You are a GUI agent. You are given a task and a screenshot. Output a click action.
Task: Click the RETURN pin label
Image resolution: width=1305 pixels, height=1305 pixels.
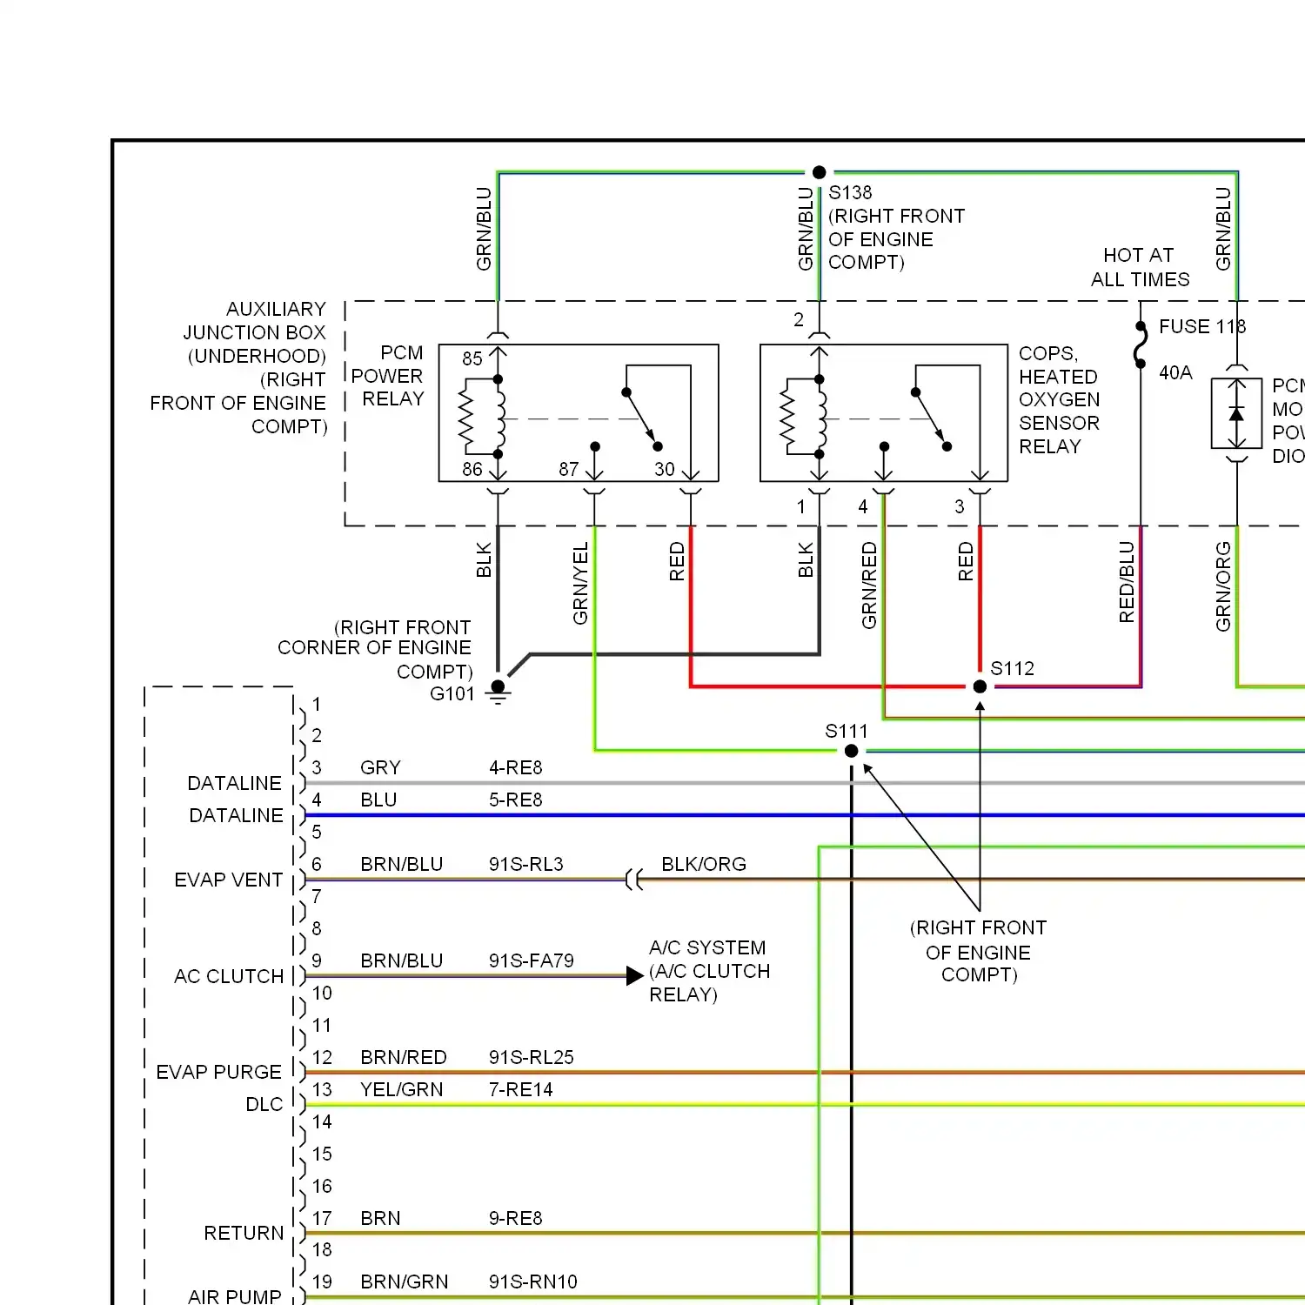point(244,1233)
